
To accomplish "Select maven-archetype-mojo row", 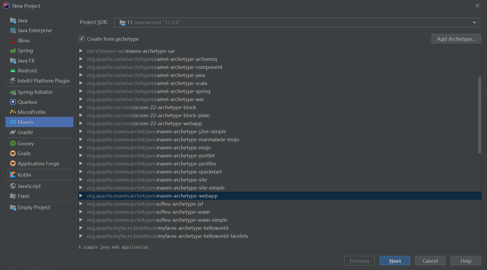I will pyautogui.click(x=280, y=147).
